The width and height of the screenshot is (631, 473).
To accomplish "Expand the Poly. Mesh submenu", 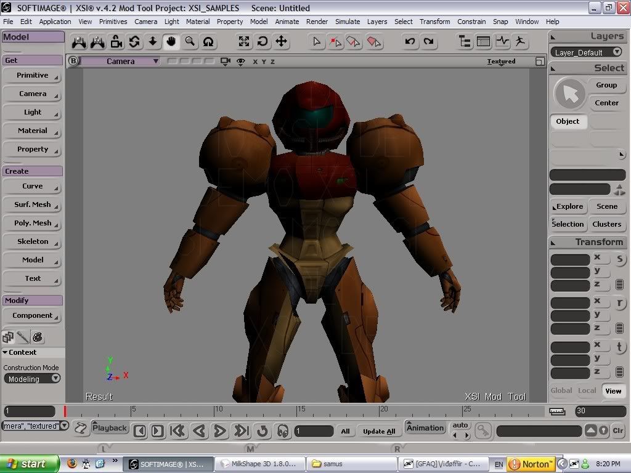I will point(32,223).
